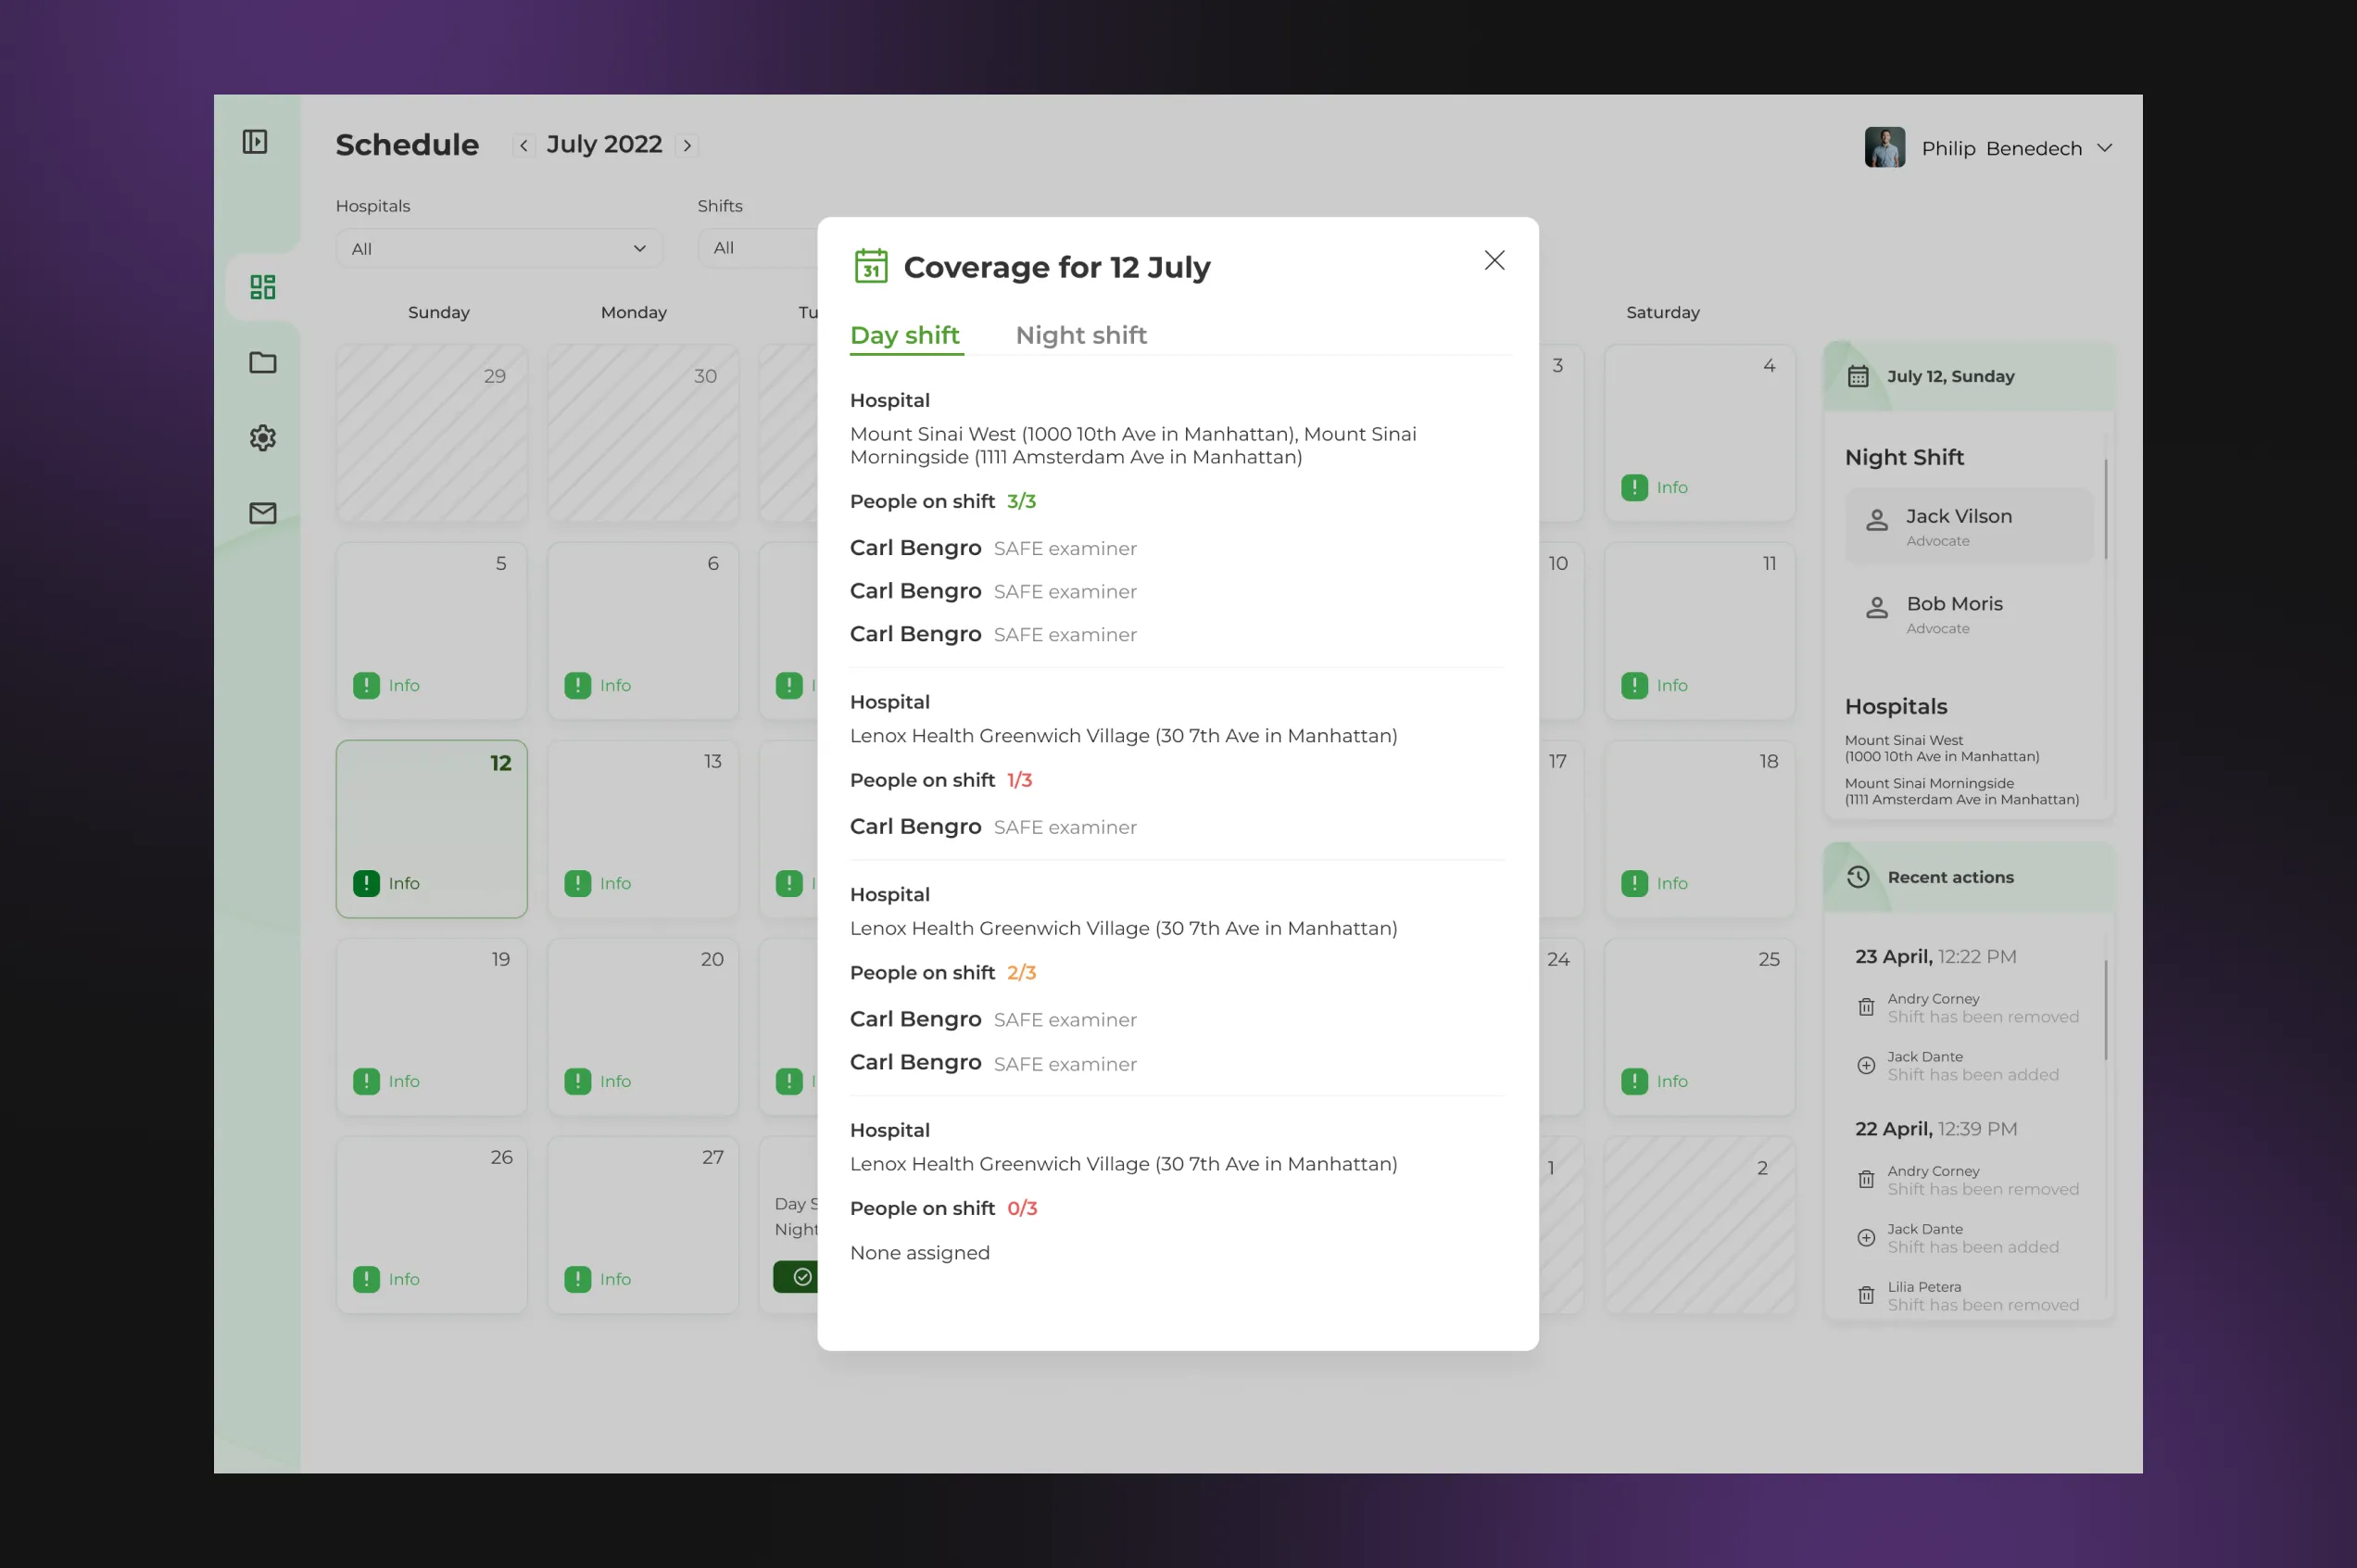The height and width of the screenshot is (1568, 2357).
Task: Expand Philip Benedech user menu
Action: tap(2104, 148)
